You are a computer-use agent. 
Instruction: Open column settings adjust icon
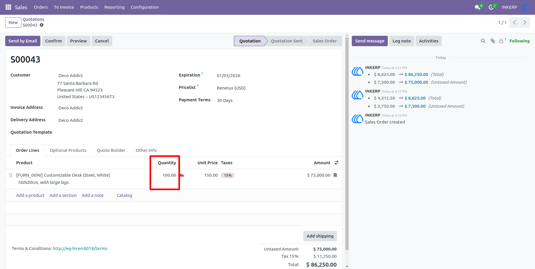tap(336, 163)
